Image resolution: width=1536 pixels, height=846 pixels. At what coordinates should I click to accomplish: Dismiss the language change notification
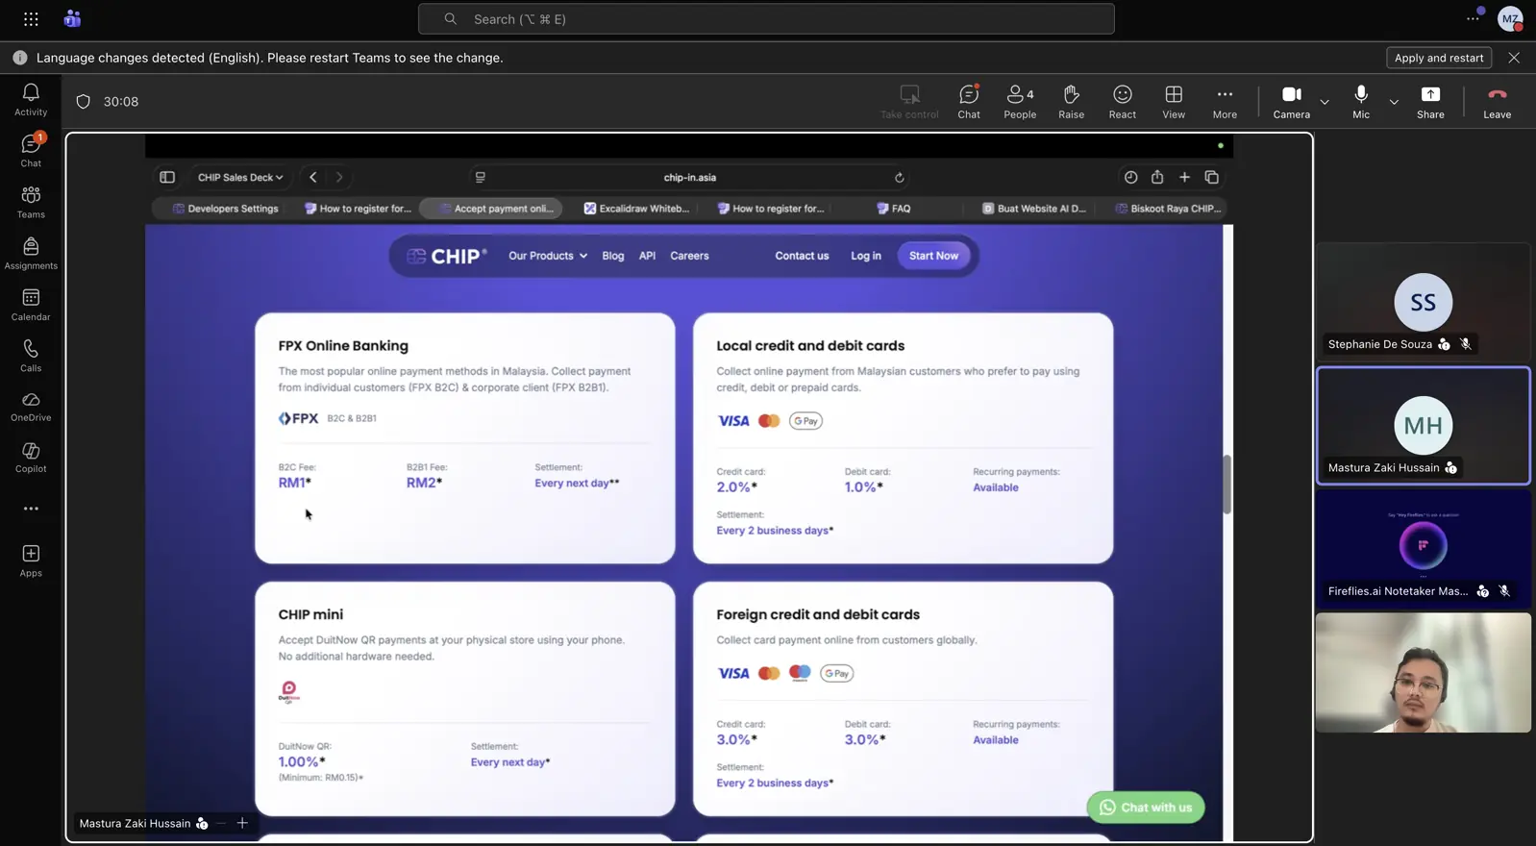point(1514,58)
